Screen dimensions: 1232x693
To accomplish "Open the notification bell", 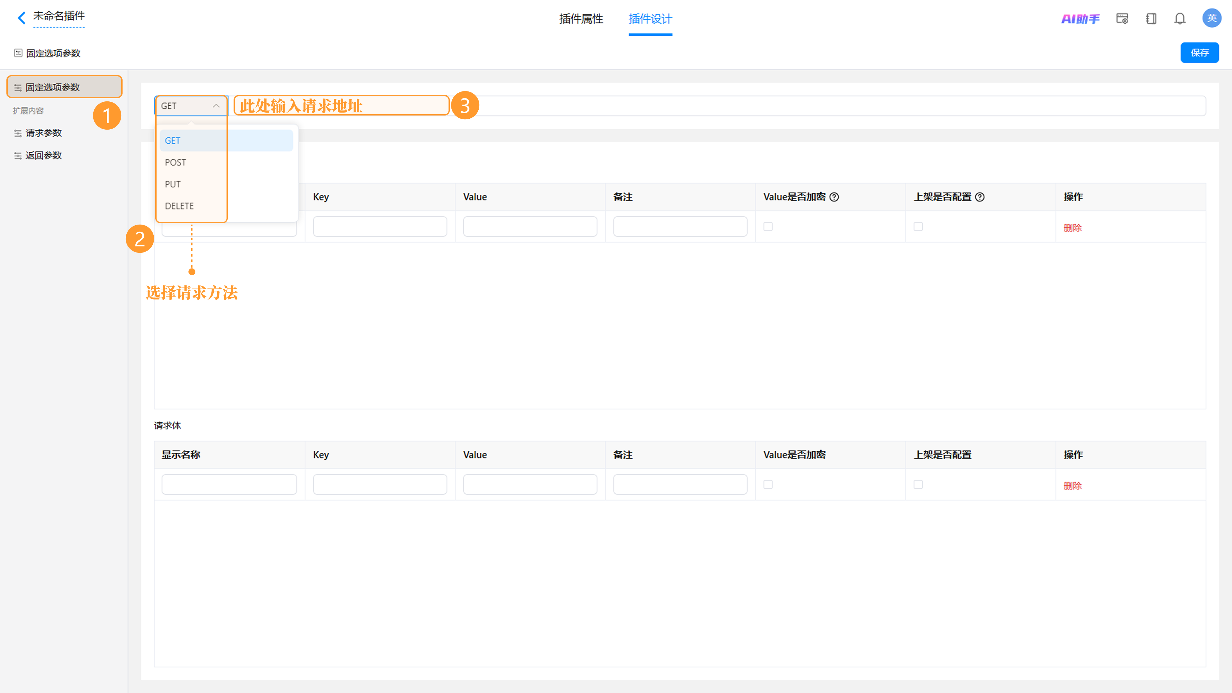I will tap(1180, 19).
